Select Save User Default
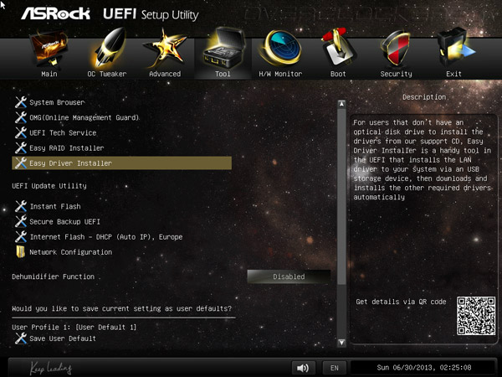Image resolution: width=502 pixels, height=377 pixels. [63, 338]
